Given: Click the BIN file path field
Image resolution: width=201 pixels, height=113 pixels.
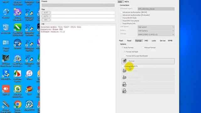Looking at the screenshot, I should coord(83,20).
